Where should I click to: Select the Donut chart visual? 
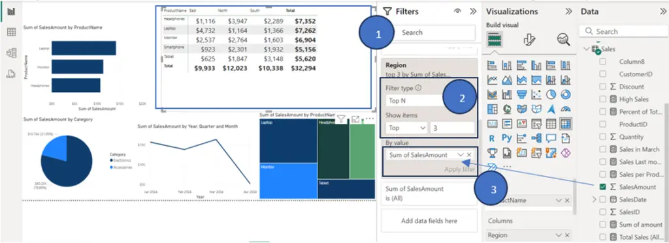click(x=566, y=94)
